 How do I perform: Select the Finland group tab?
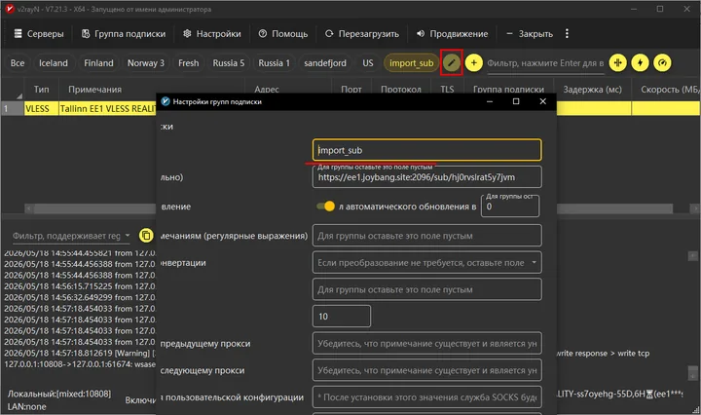point(98,63)
